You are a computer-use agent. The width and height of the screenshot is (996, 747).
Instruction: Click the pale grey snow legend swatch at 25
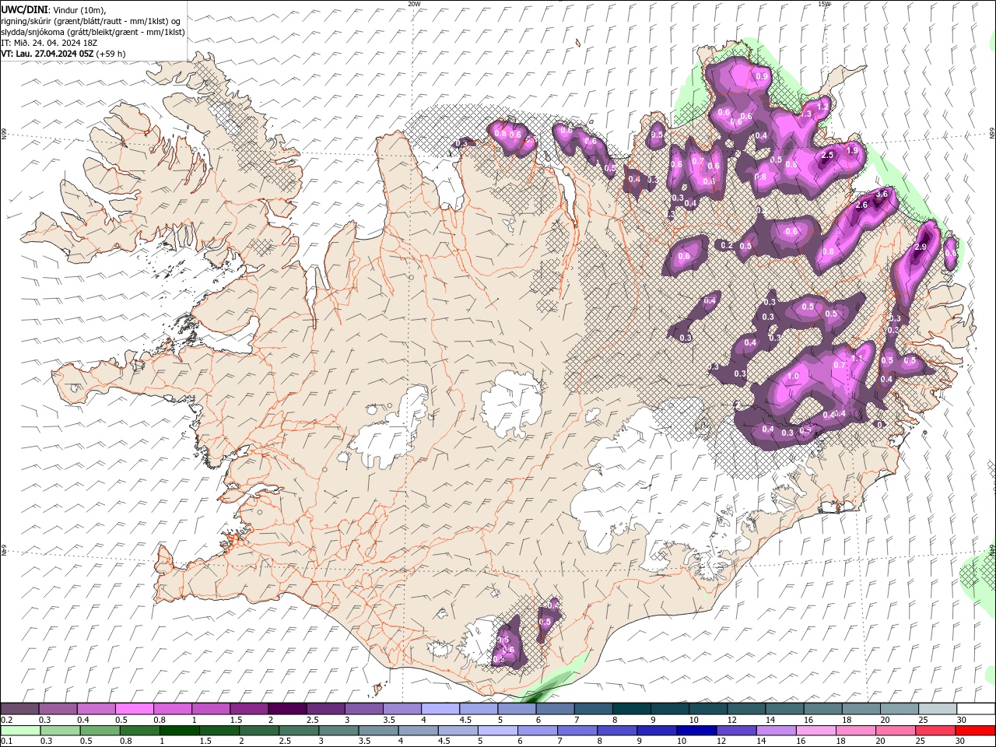pyautogui.click(x=938, y=708)
